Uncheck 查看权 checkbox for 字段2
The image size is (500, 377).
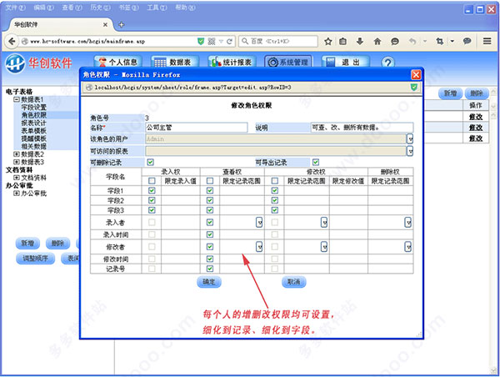pyautogui.click(x=210, y=200)
